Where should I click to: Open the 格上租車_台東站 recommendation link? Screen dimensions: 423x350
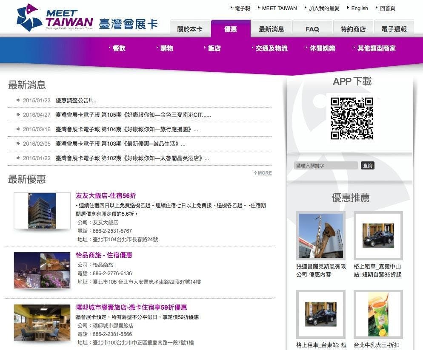pos(321,345)
